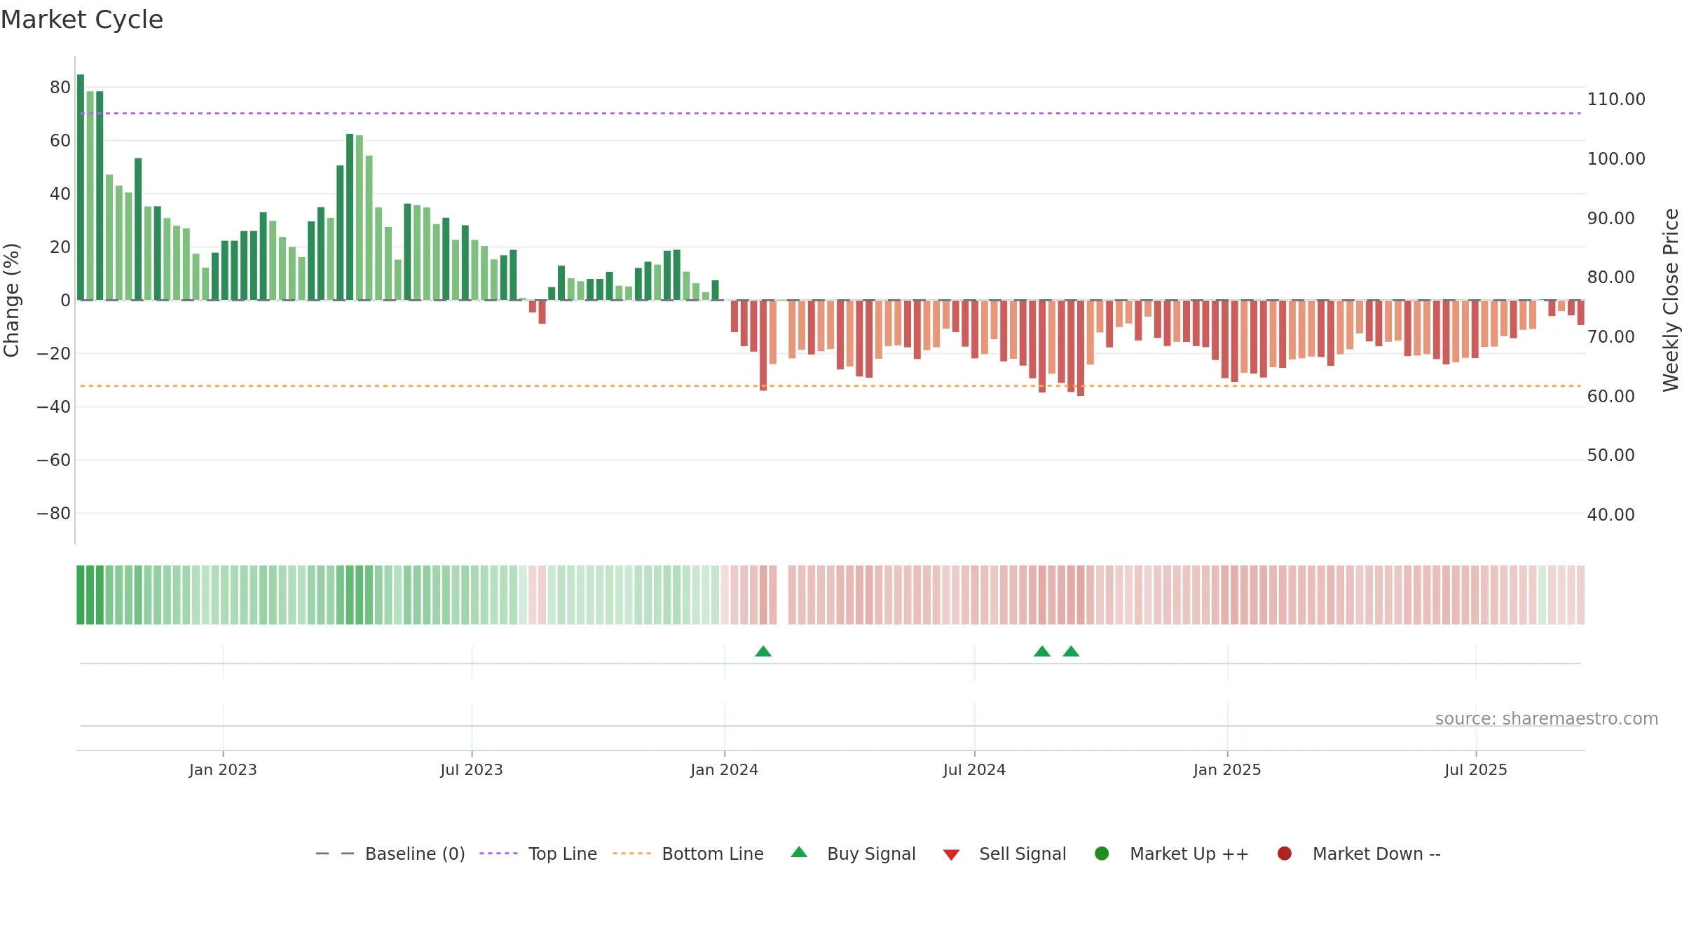Select the buy signal marker after Jan 2024
Image resolution: width=1682 pixels, height=946 pixels.
(763, 652)
